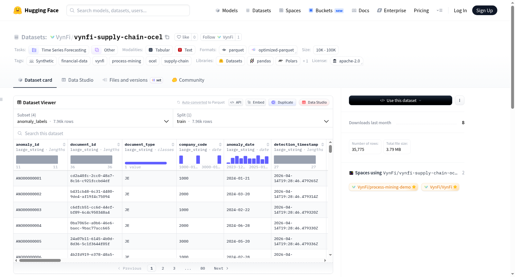Focus the Search this dataset field
The image size is (515, 277).
[173, 134]
